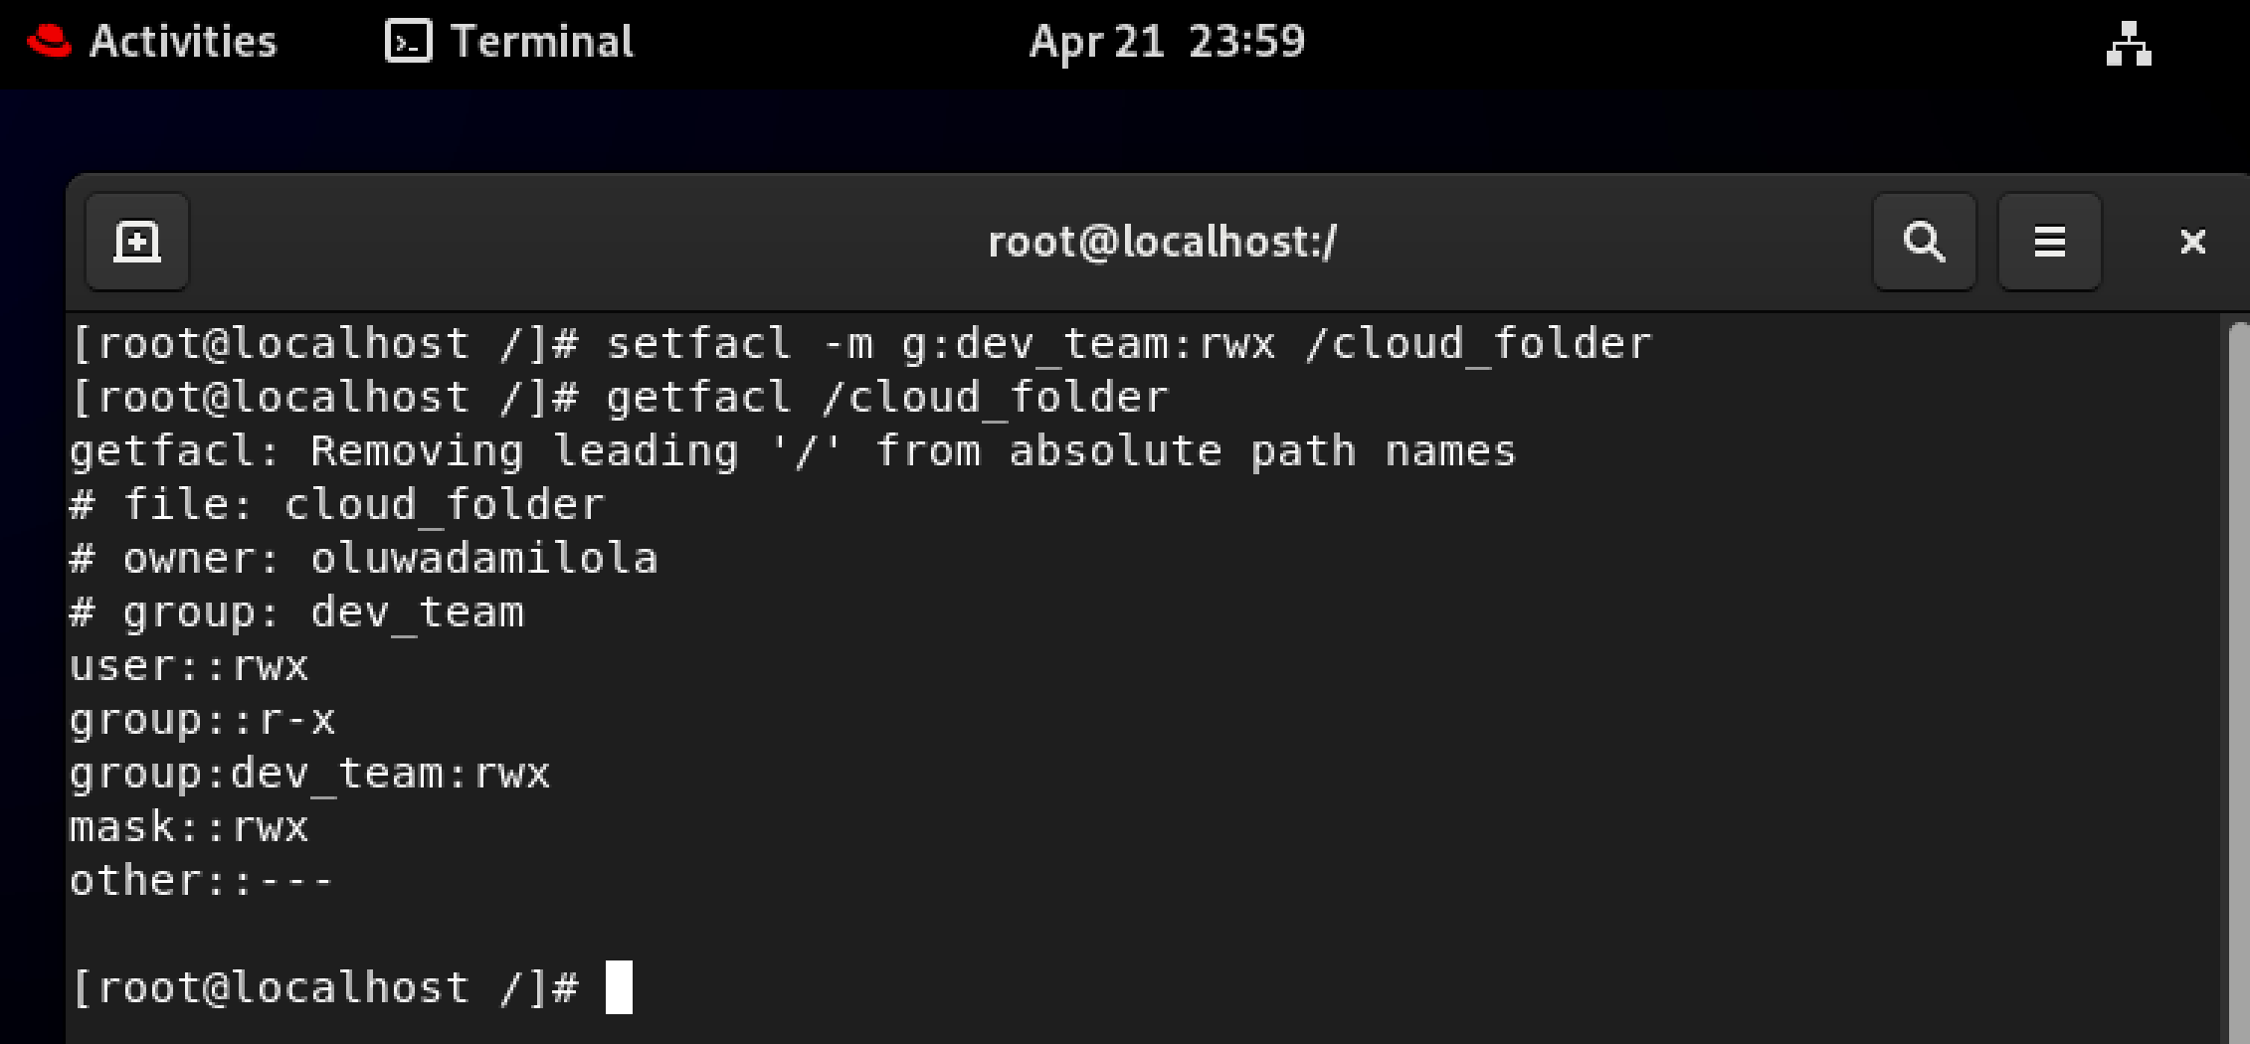Click the Red Hat logo icon
Viewport: 2250px width, 1044px height.
49,42
